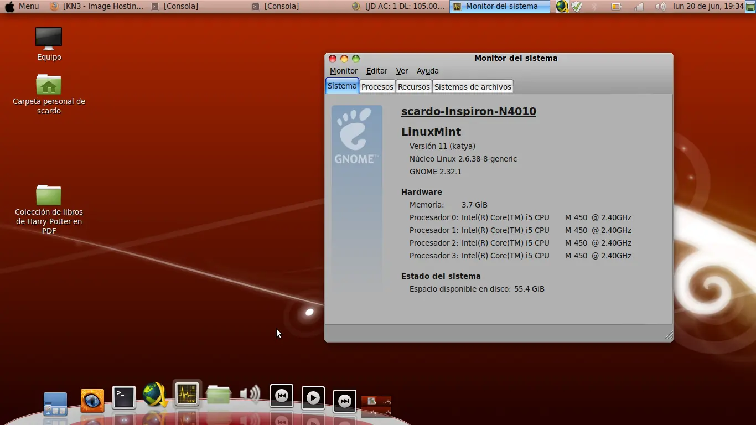Minimize window with the yellow button
The height and width of the screenshot is (425, 756).
coord(344,59)
